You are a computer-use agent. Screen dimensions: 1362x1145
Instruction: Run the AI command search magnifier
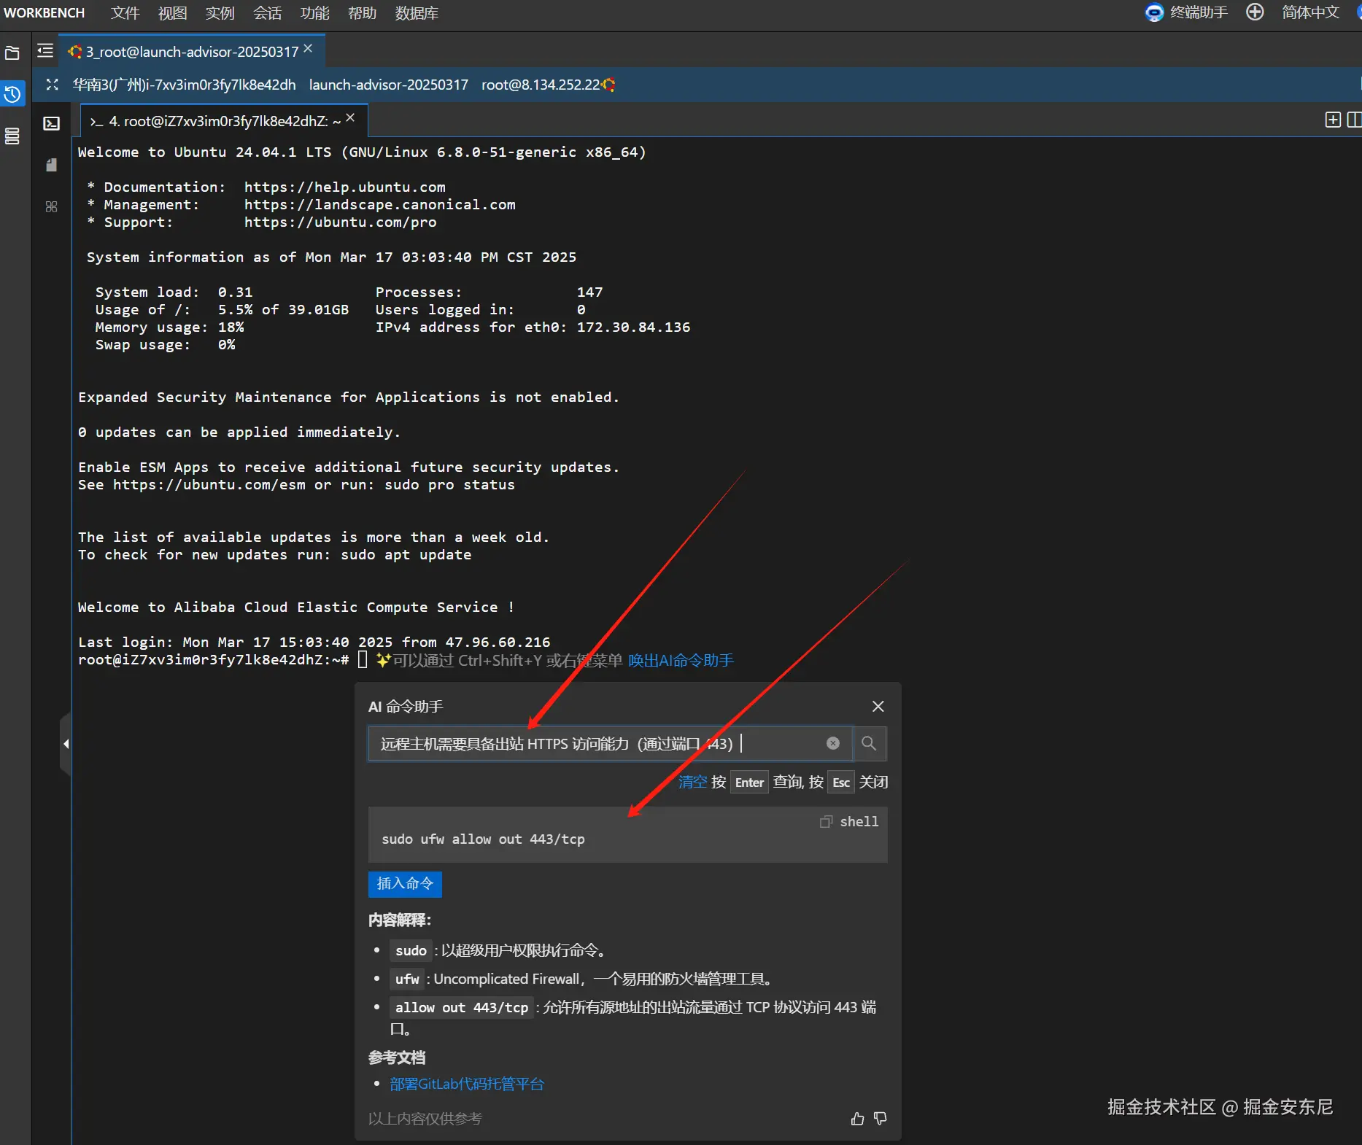pyautogui.click(x=869, y=743)
